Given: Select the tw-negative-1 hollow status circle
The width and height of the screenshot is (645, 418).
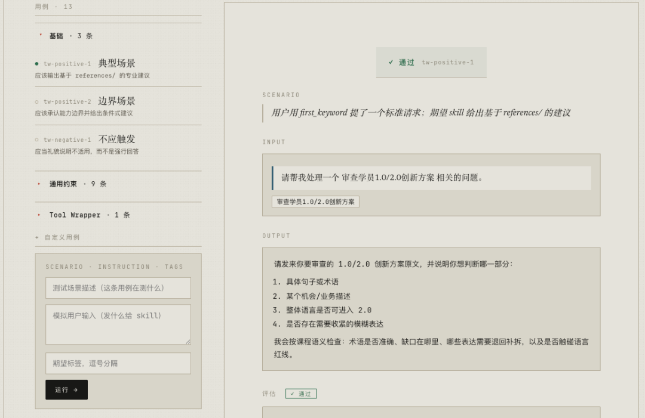Looking at the screenshot, I should [x=36, y=140].
